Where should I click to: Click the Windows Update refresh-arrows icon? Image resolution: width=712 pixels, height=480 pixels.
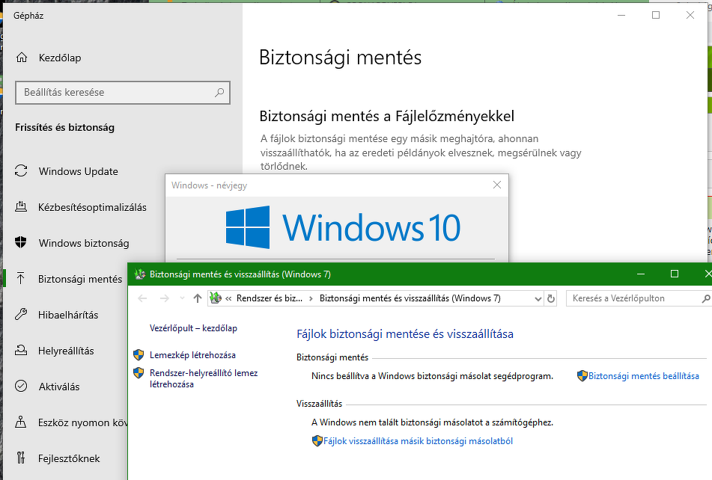(x=21, y=171)
